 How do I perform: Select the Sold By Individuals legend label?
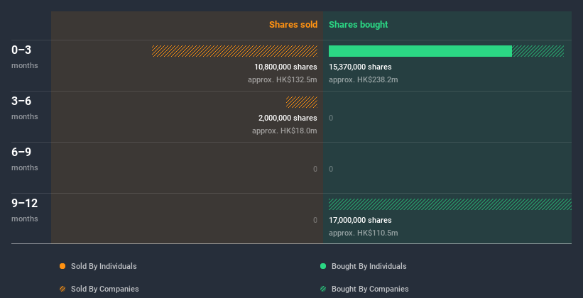pos(104,266)
